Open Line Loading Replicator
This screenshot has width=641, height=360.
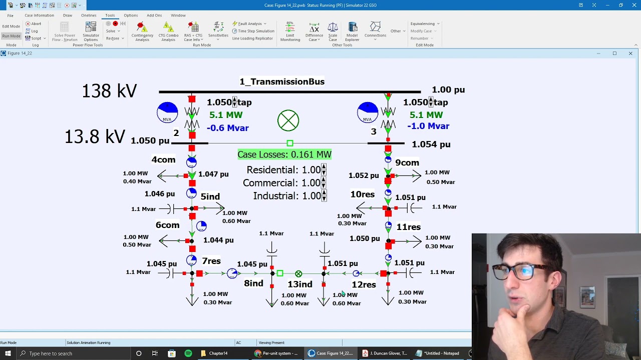click(252, 38)
